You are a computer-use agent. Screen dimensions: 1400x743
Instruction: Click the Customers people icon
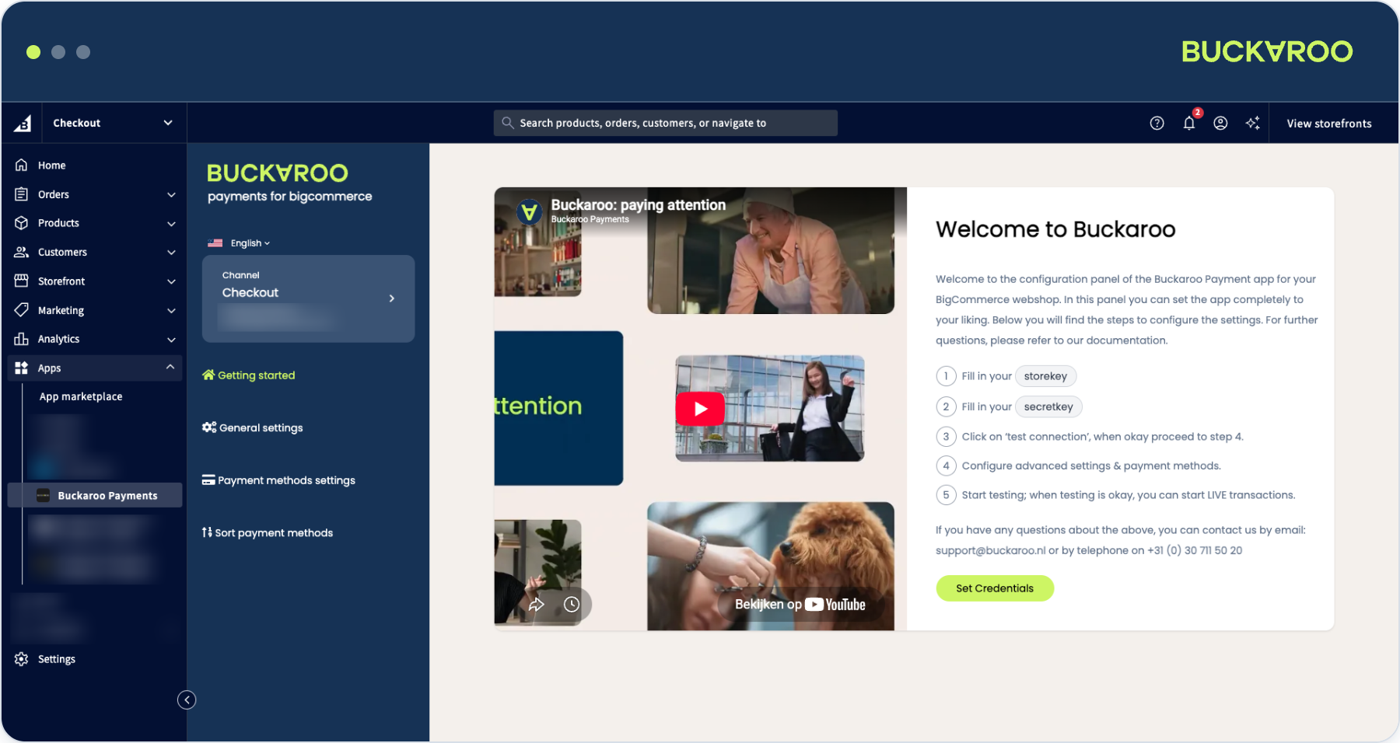tap(22, 252)
